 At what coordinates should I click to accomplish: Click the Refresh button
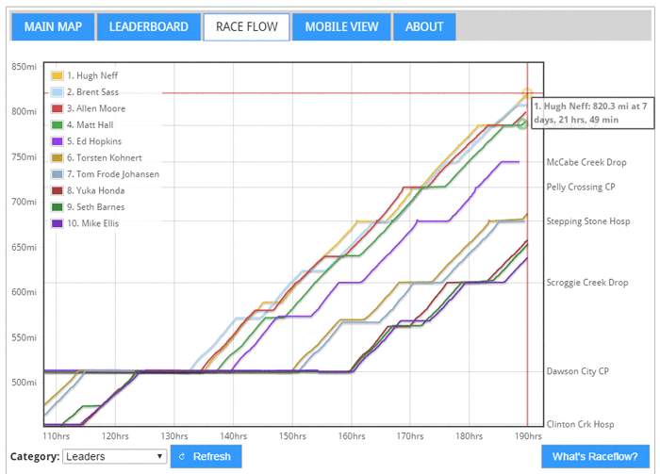[206, 456]
